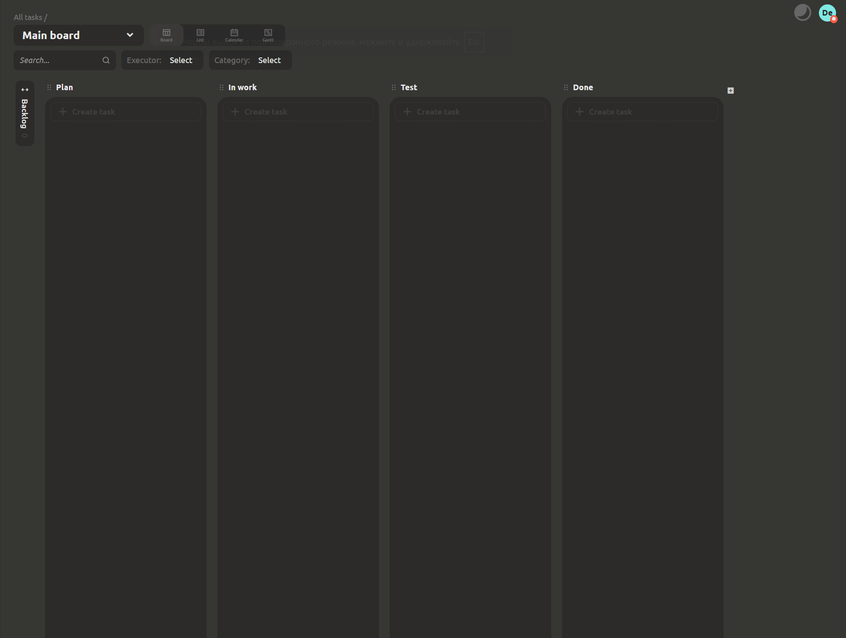846x638 pixels.
Task: Add a new column with plus icon
Action: (730, 91)
